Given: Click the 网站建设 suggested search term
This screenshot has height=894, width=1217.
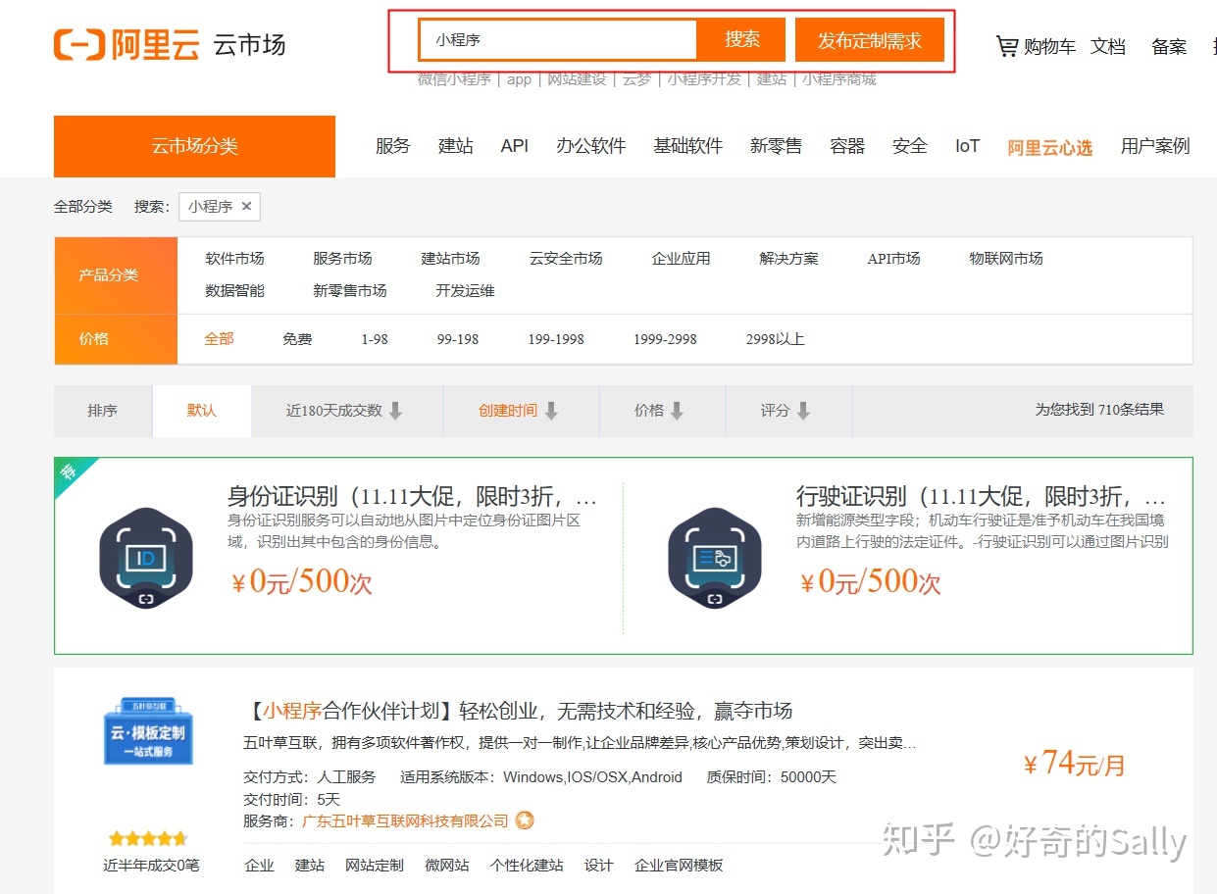Looking at the screenshot, I should 577,79.
